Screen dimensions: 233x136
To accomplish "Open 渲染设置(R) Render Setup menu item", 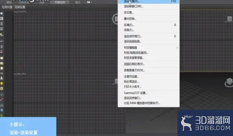I will [x=149, y=1].
